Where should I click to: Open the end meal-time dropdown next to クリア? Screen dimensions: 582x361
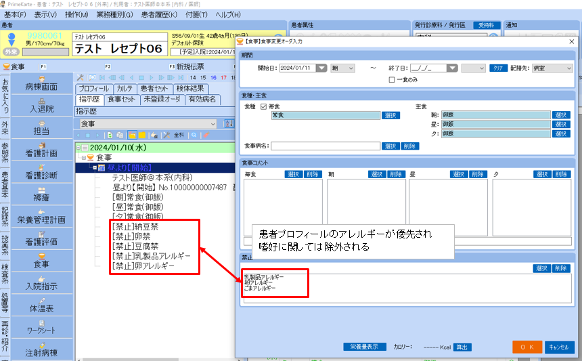pos(473,68)
